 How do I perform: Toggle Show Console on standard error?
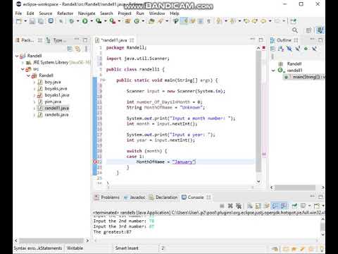coord(284,206)
